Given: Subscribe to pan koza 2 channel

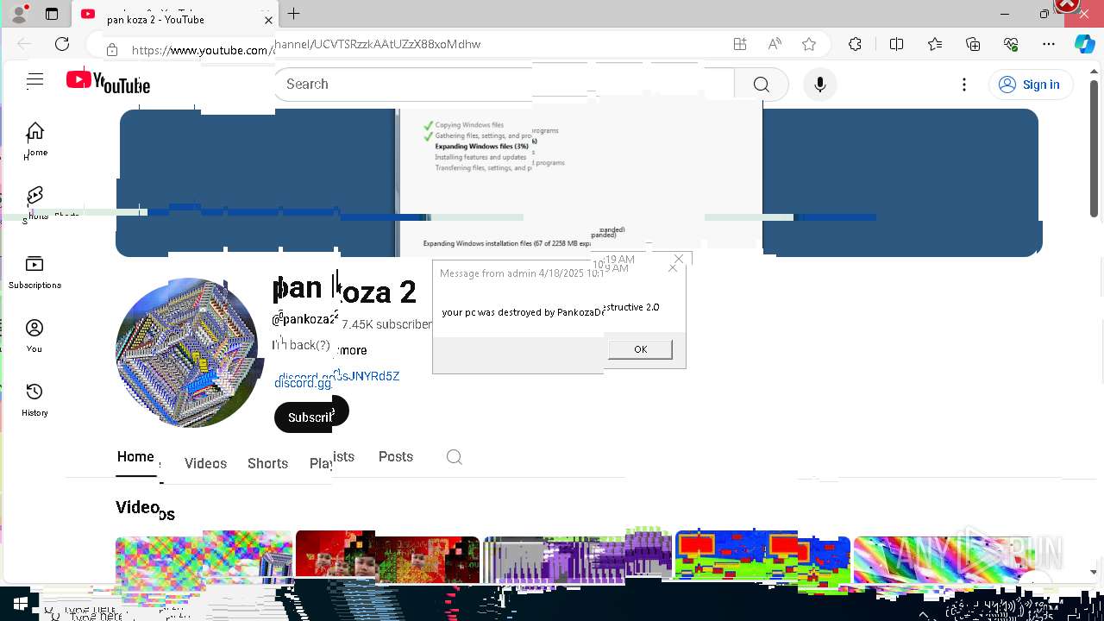Looking at the screenshot, I should point(310,416).
